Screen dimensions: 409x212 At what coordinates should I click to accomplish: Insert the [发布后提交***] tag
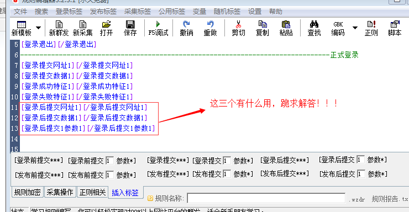coord(285,173)
